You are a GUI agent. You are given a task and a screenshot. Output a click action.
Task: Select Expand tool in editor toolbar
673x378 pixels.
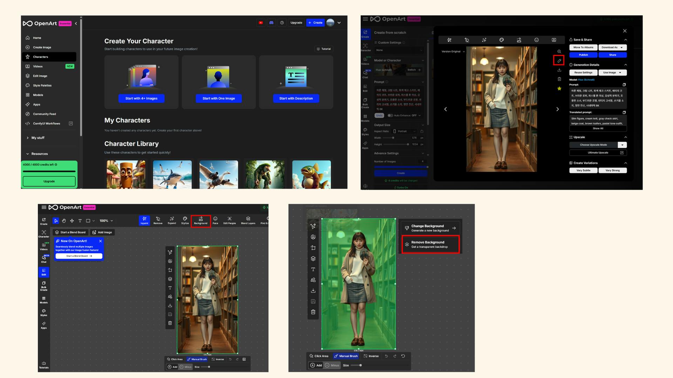point(172,220)
